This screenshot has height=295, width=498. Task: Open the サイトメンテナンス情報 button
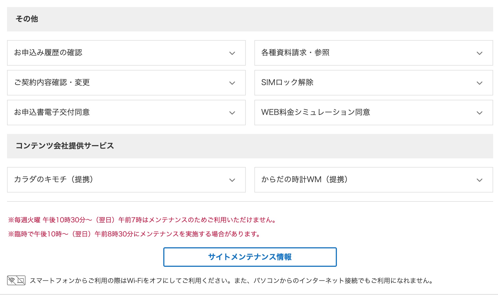(250, 257)
